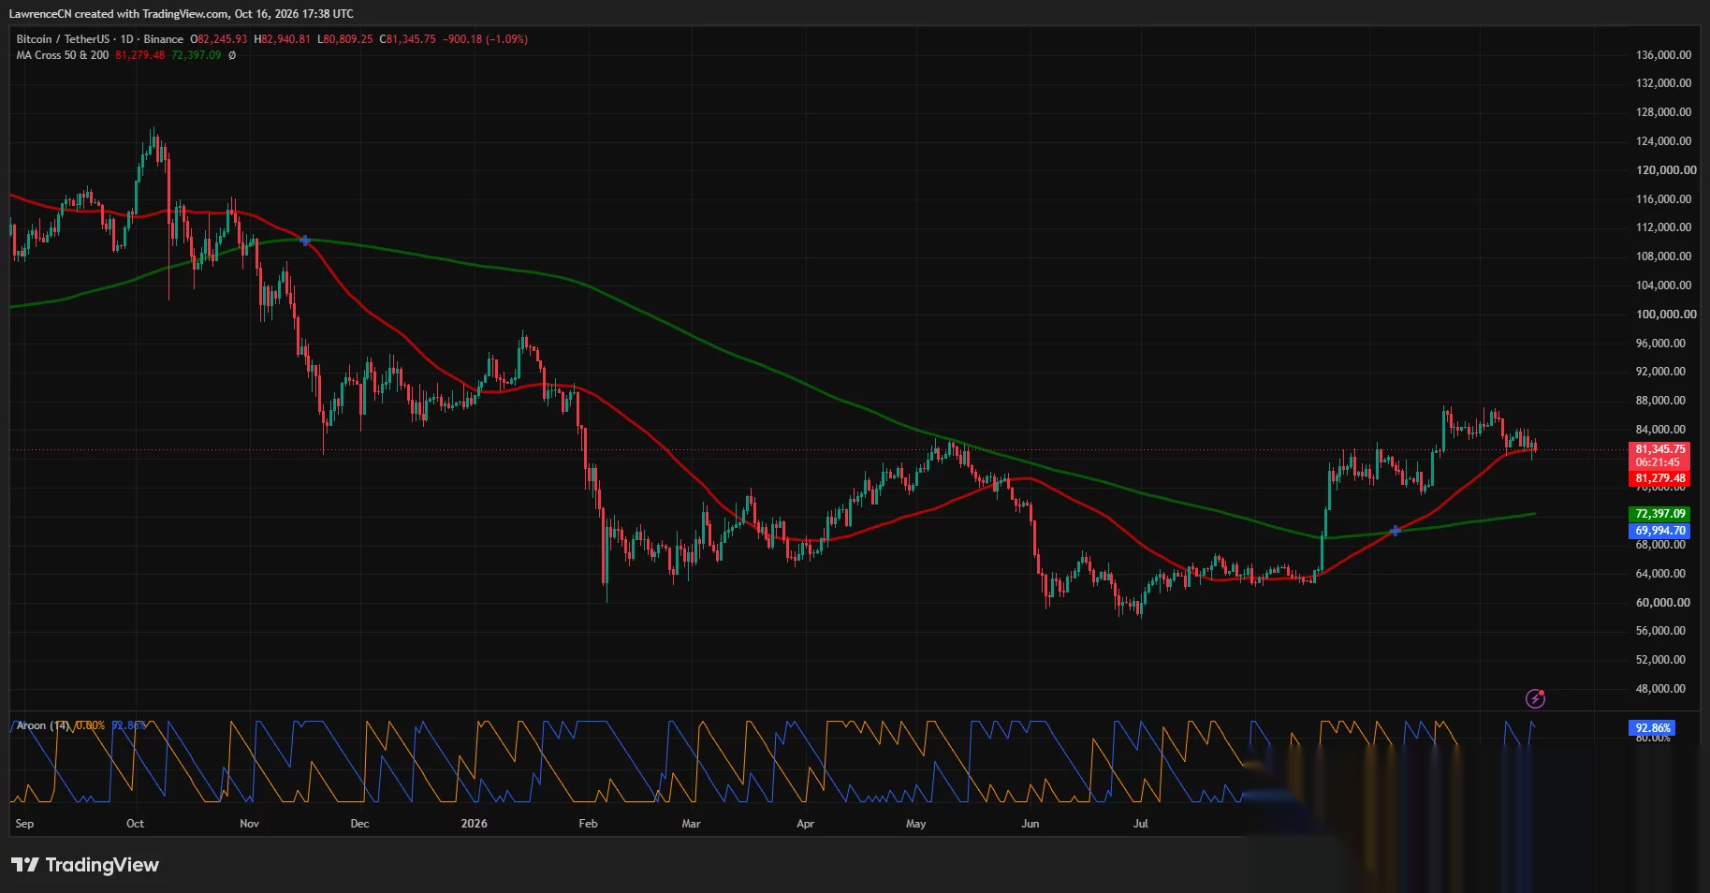
Task: Click the blue 92.86% Aroon value label
Action: [x=1652, y=727]
